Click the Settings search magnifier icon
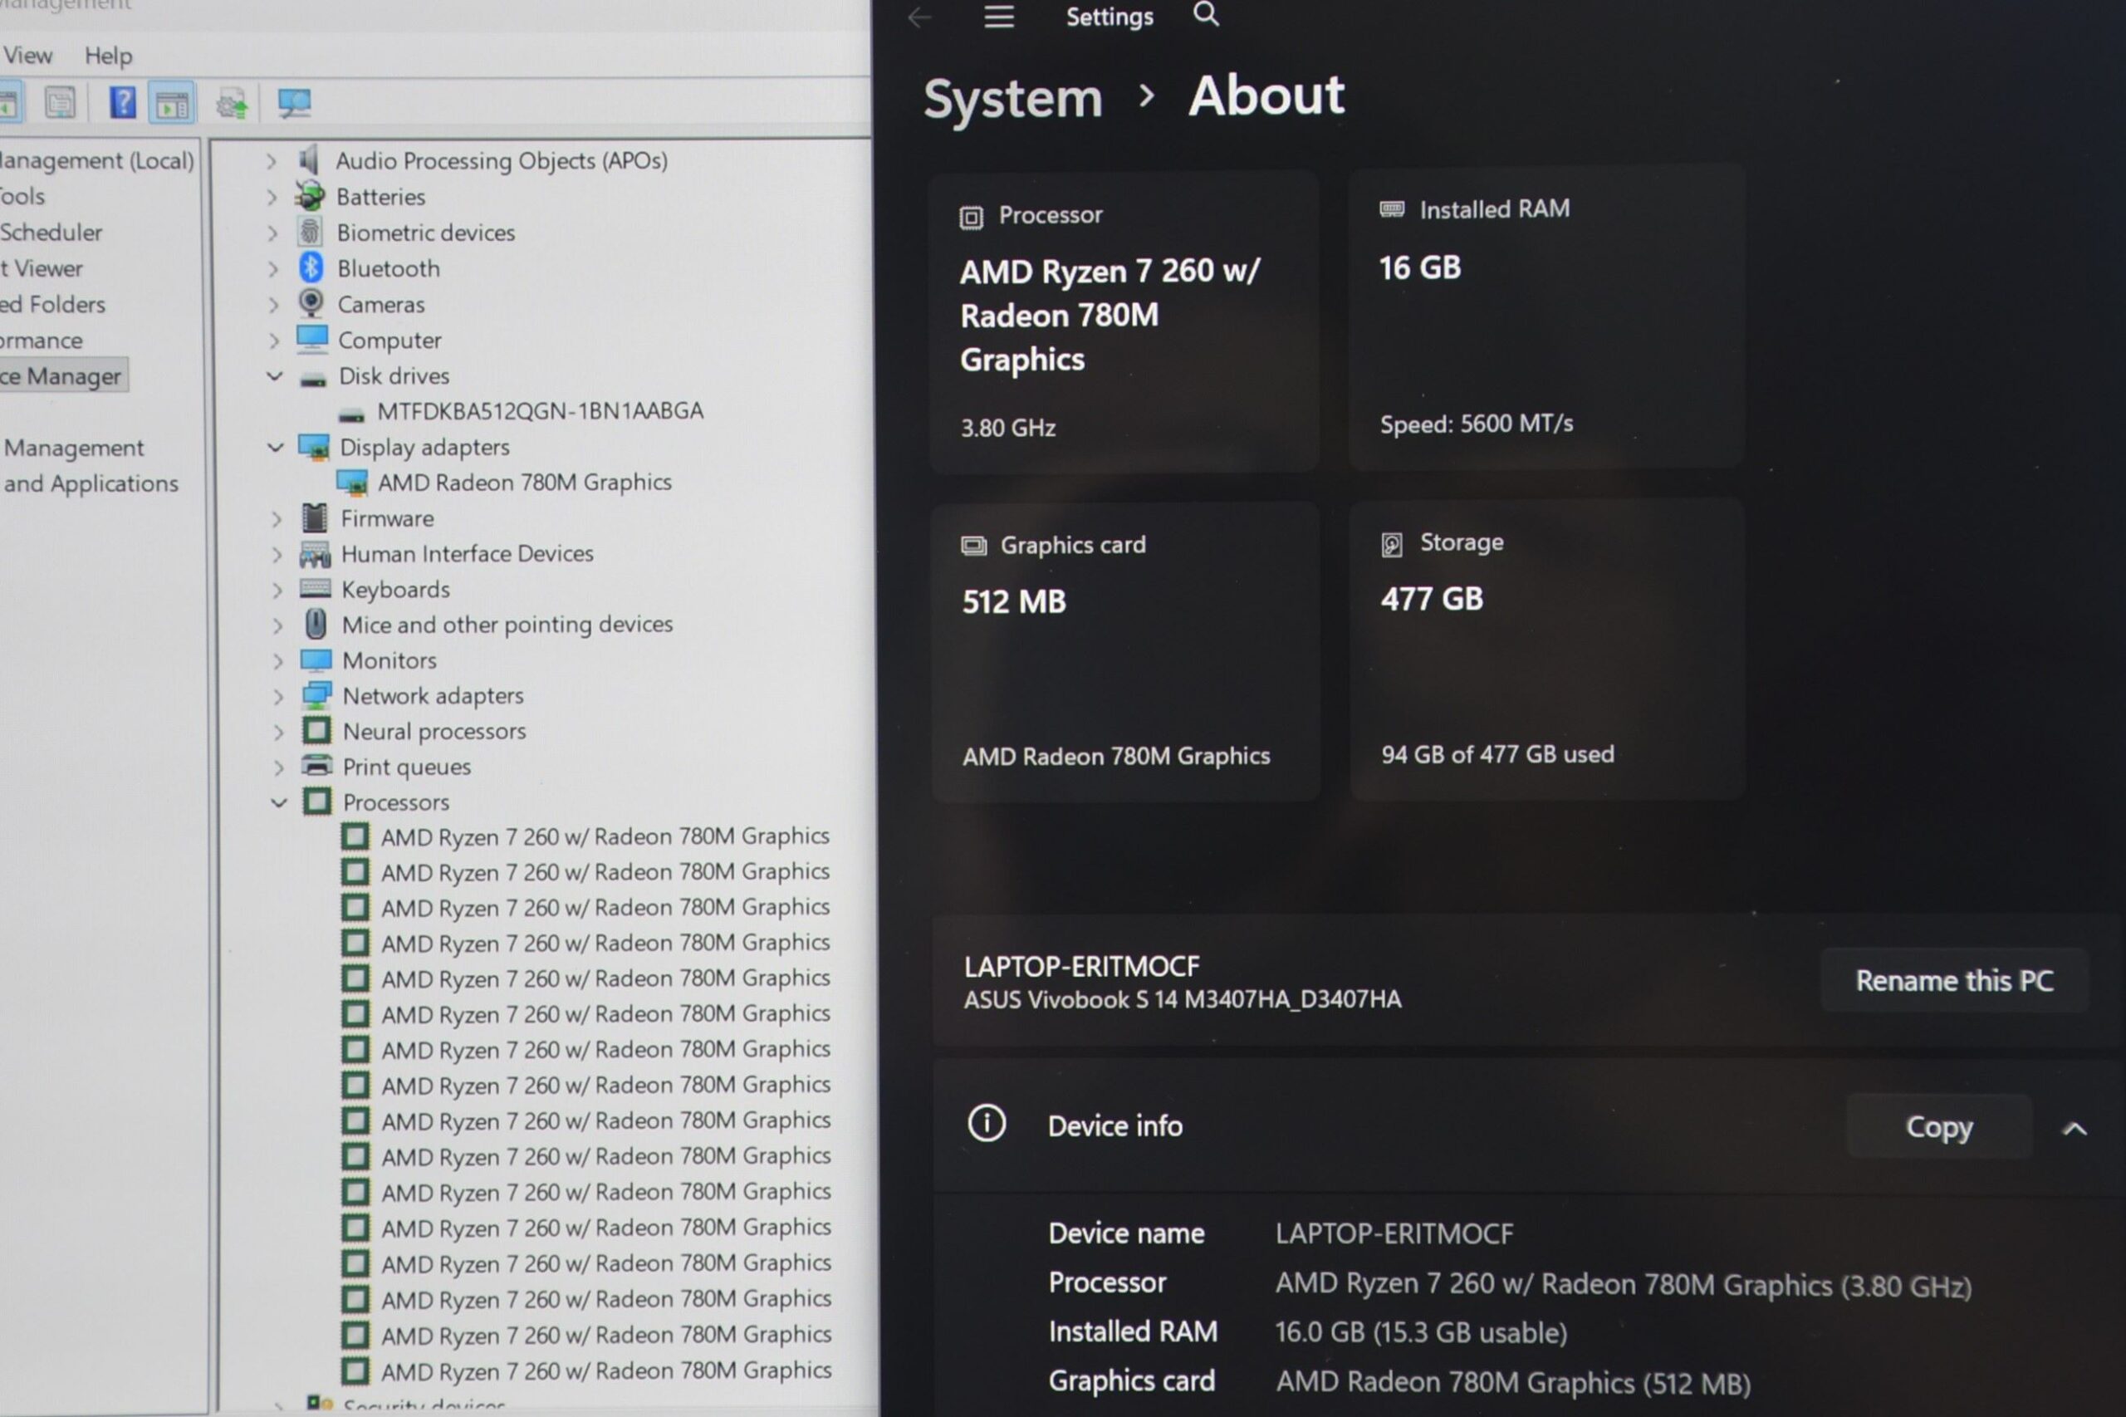This screenshot has height=1417, width=2126. click(1206, 14)
